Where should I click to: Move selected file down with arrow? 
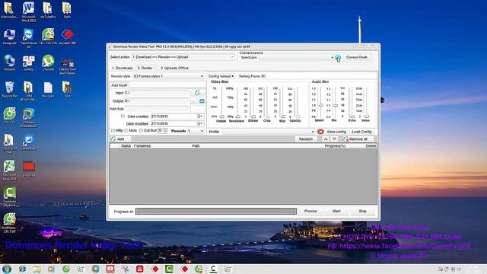click(334, 139)
